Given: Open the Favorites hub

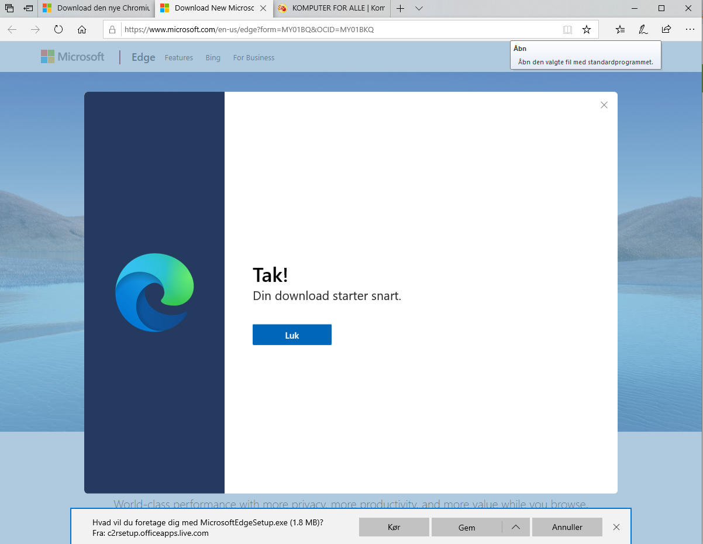Looking at the screenshot, I should (619, 29).
